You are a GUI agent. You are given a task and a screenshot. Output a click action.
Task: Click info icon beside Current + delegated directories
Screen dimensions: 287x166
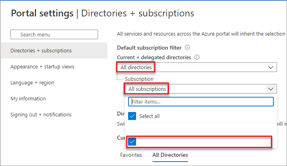pyautogui.click(x=197, y=58)
